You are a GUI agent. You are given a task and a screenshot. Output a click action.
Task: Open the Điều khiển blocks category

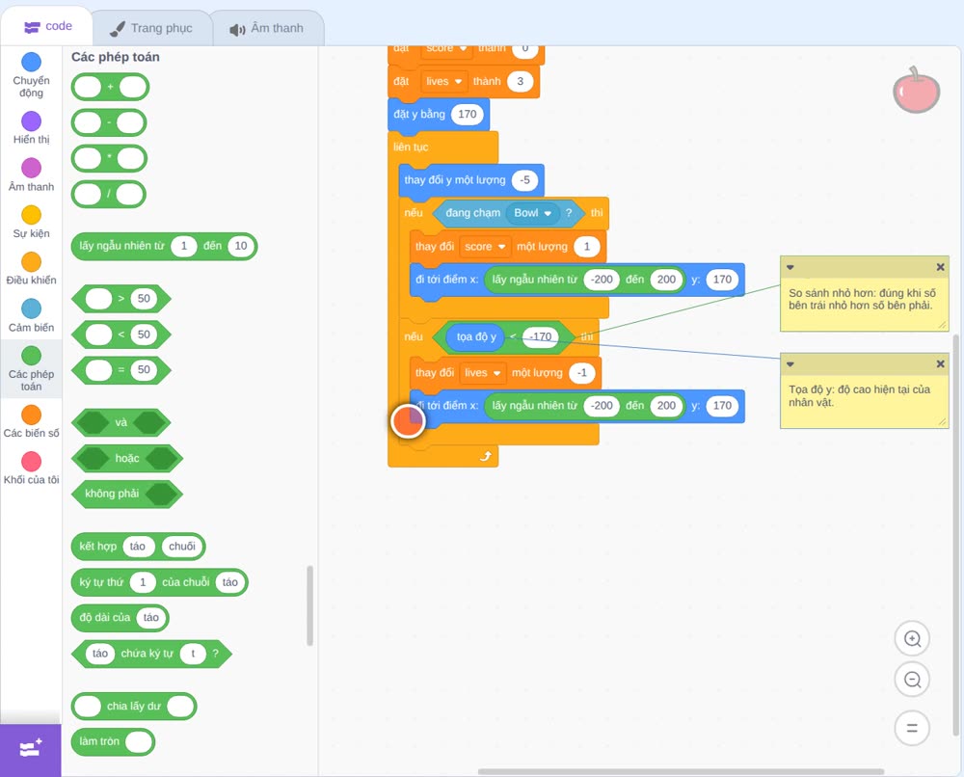click(x=31, y=269)
